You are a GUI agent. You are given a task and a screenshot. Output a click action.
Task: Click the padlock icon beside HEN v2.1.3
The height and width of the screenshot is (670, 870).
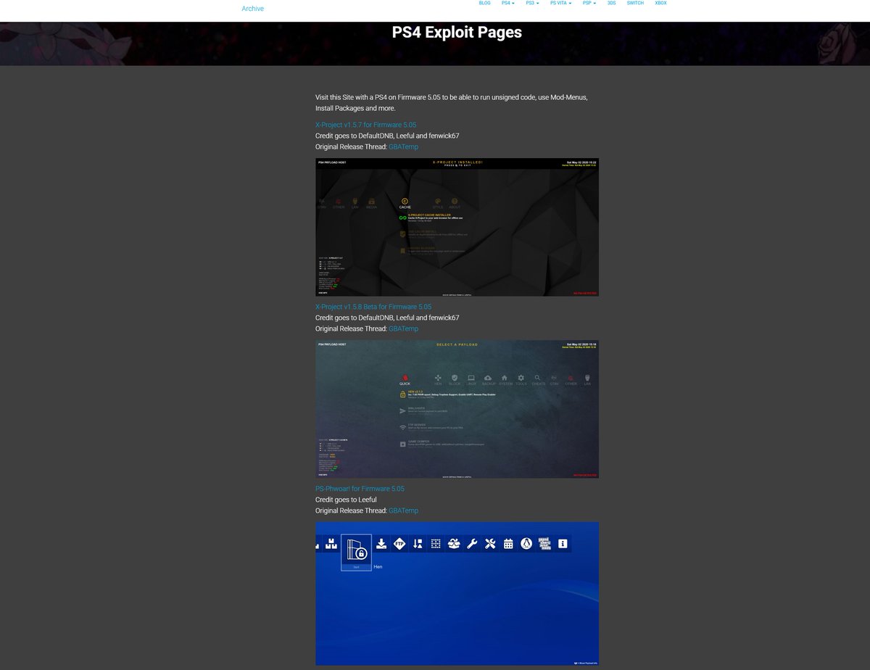[403, 394]
